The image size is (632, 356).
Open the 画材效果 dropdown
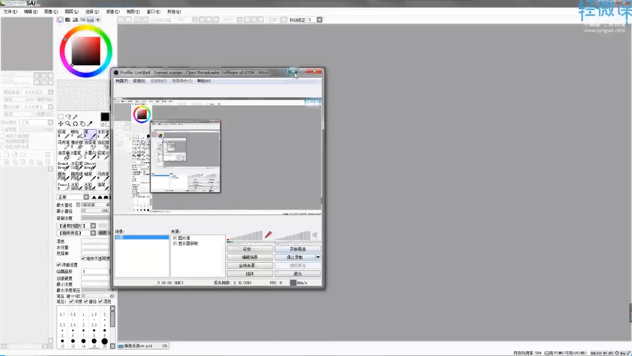(37, 107)
